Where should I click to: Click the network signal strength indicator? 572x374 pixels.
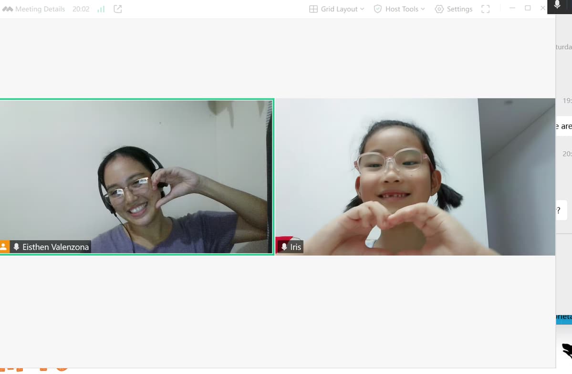click(100, 9)
